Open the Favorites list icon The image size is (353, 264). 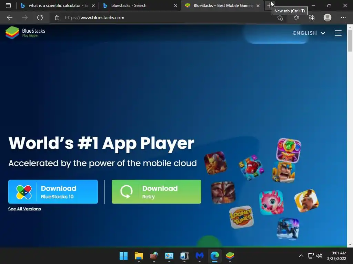pyautogui.click(x=296, y=18)
